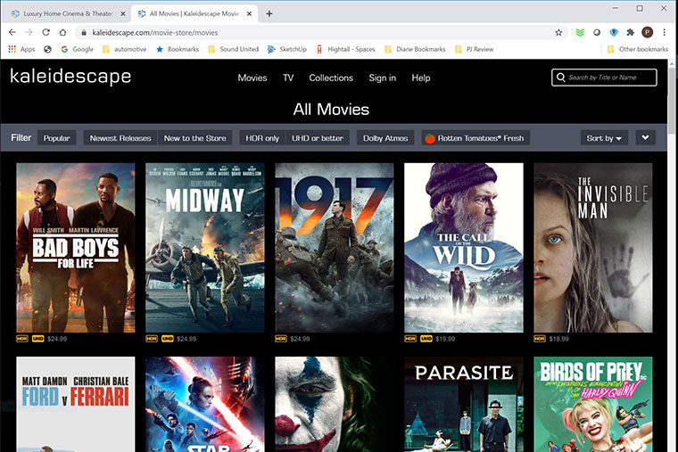Open the Other bookmarks folder
Image resolution: width=678 pixels, height=452 pixels.
click(x=637, y=49)
